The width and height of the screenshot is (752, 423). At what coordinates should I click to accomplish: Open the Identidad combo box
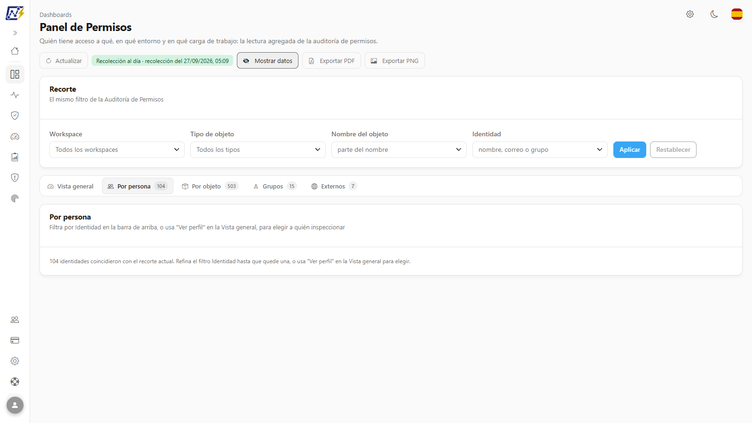pyautogui.click(x=540, y=149)
